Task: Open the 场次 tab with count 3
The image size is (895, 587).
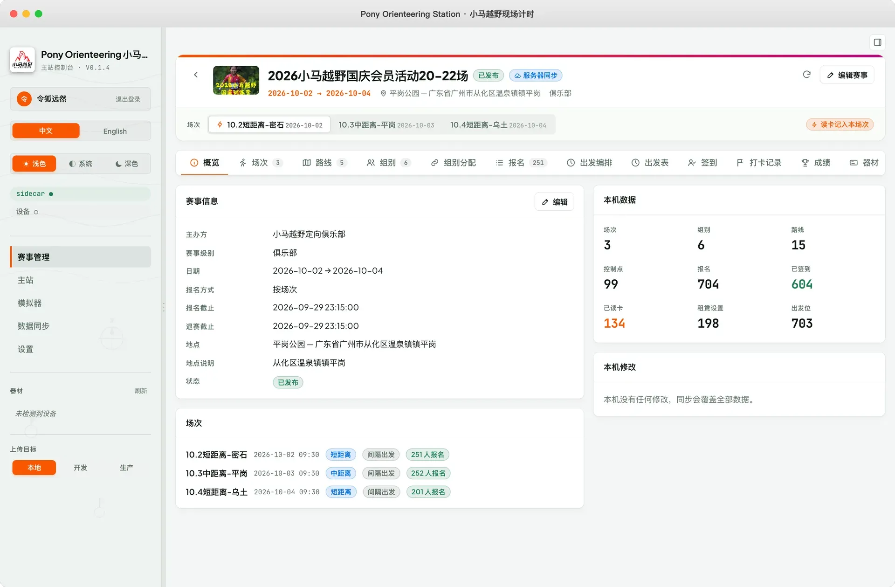Action: click(x=261, y=163)
